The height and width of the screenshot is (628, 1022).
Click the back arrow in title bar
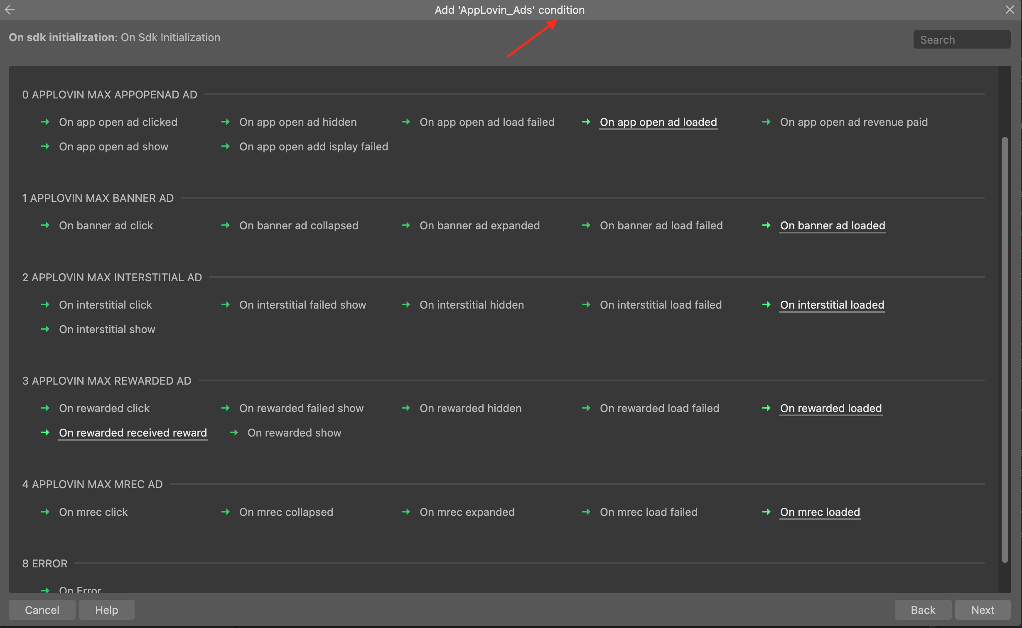point(10,9)
